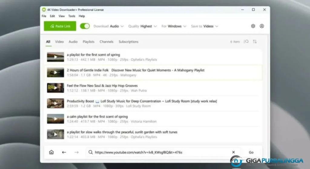Click the search list icon
The width and height of the screenshot is (310, 169).
point(246,41)
